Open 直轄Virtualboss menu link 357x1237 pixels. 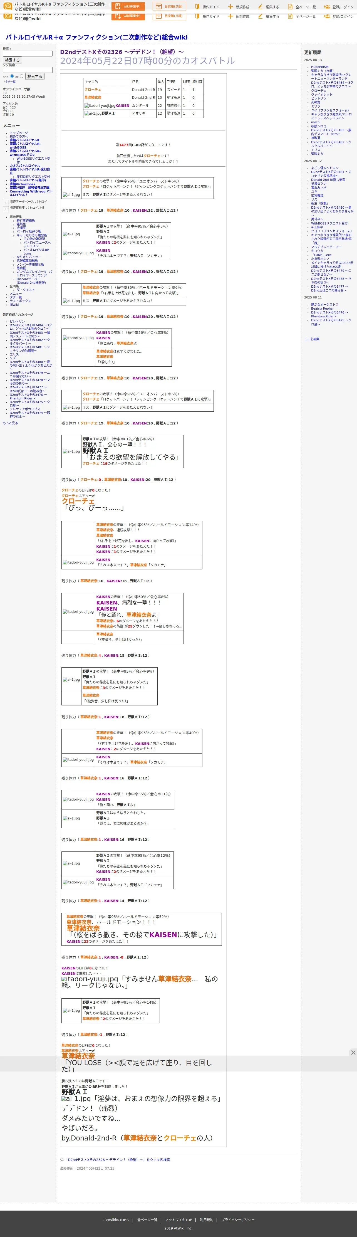[22, 184]
